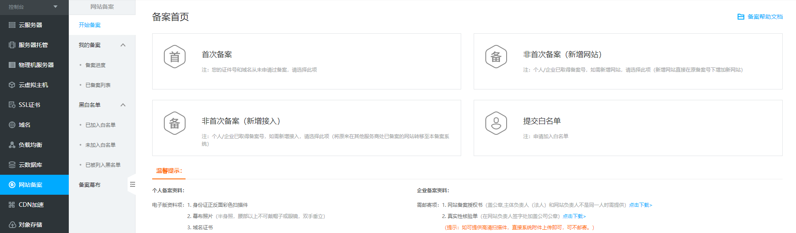Download the 网站备案授权书 via 点击下载
796x233 pixels.
point(640,205)
